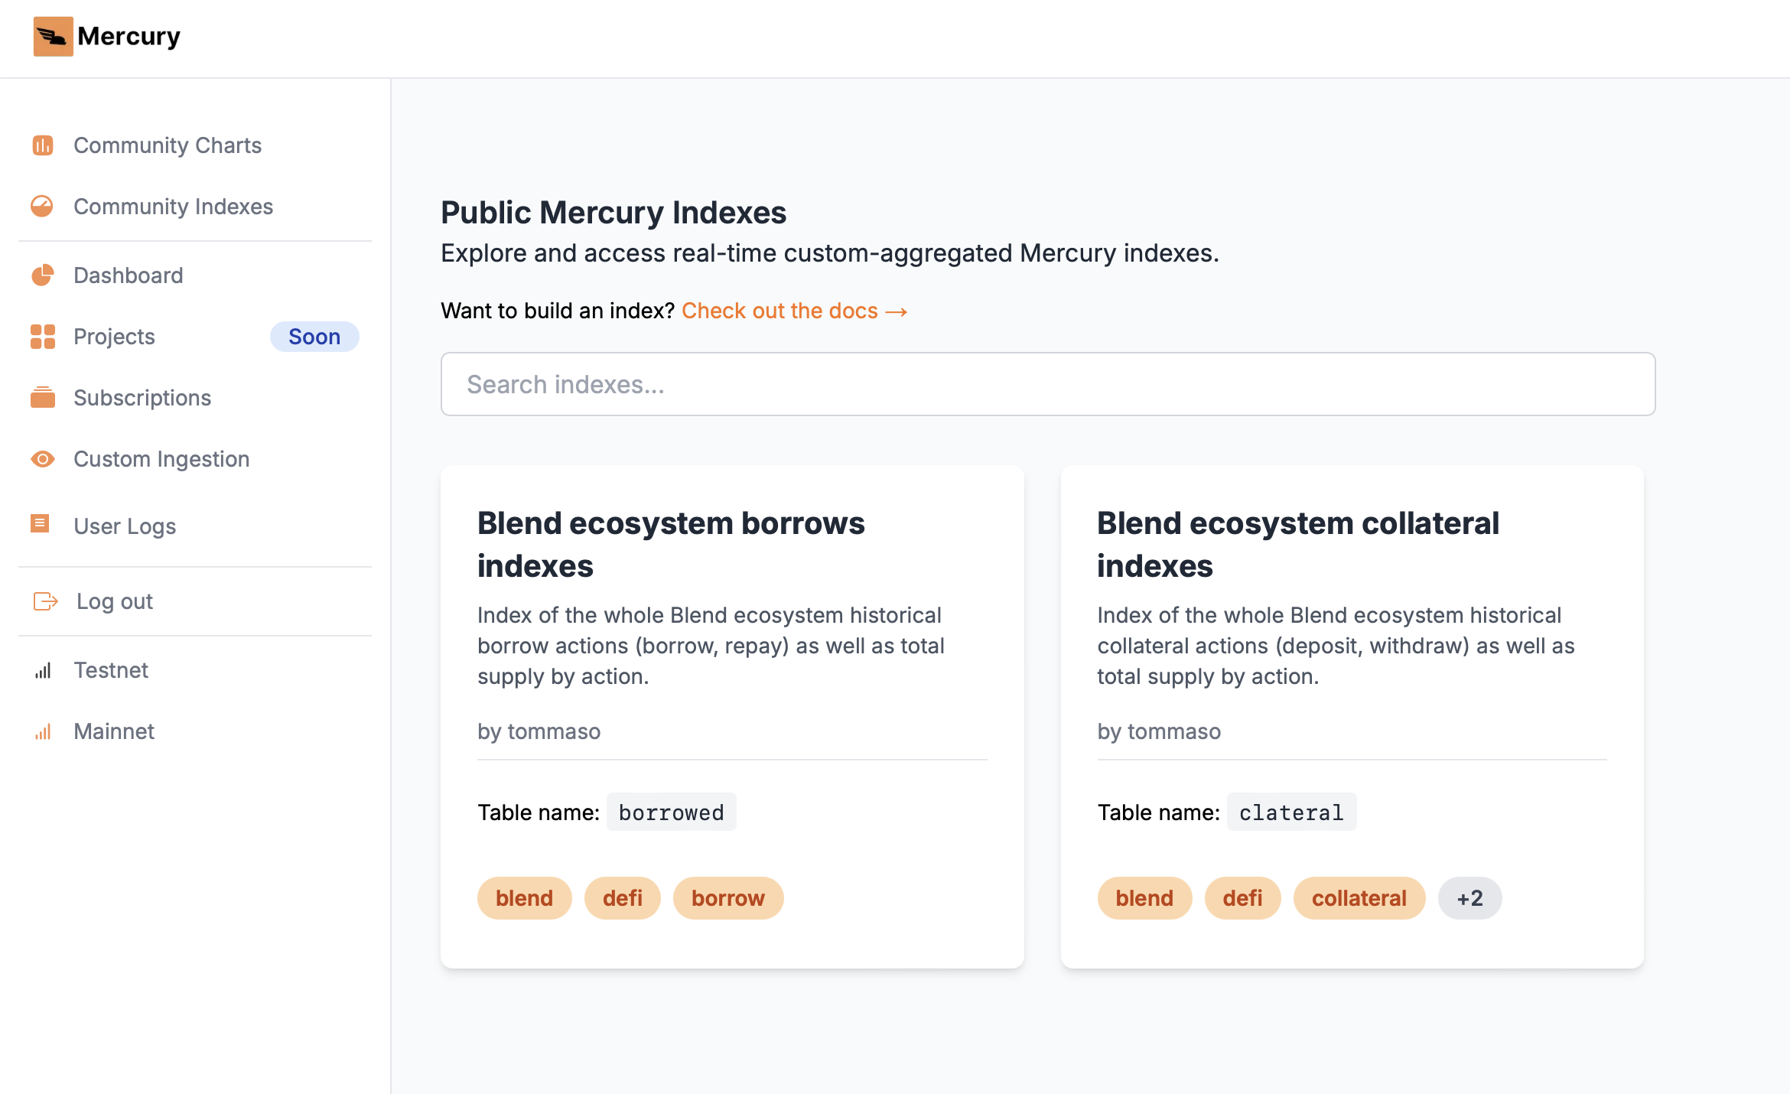Expand the +2 hidden tags badge
The image size is (1790, 1094).
[x=1469, y=898]
